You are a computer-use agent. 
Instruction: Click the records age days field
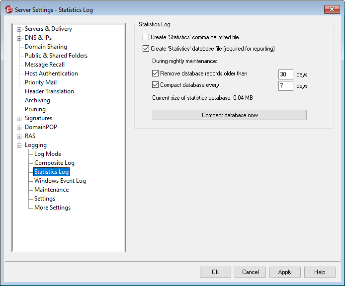click(x=285, y=74)
